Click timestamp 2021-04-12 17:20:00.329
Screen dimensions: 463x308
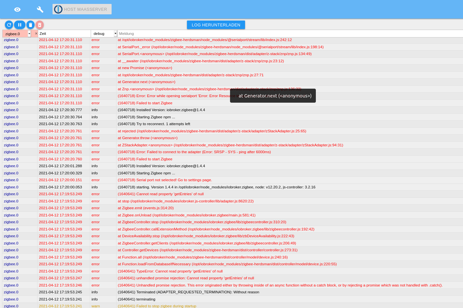60,173
